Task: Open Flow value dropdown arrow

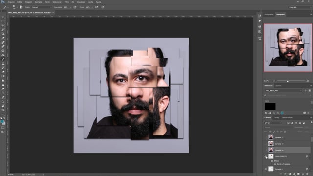Action: pos(92,7)
